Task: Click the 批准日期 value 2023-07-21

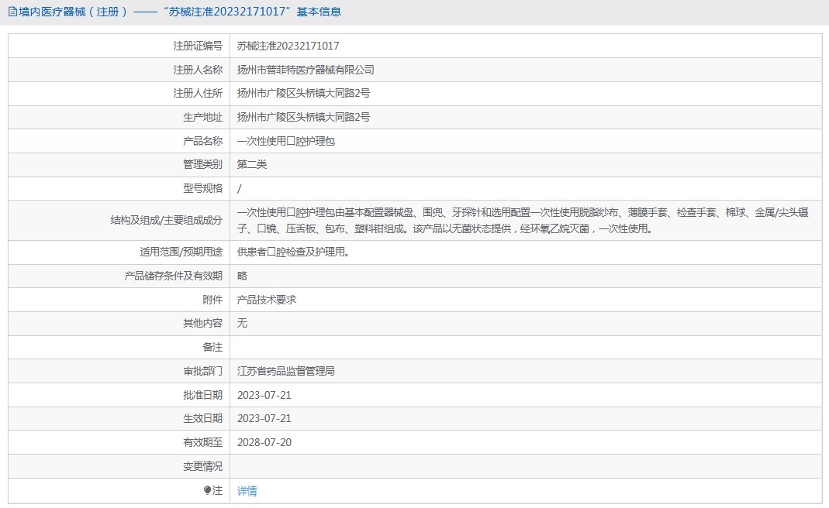Action: tap(264, 395)
